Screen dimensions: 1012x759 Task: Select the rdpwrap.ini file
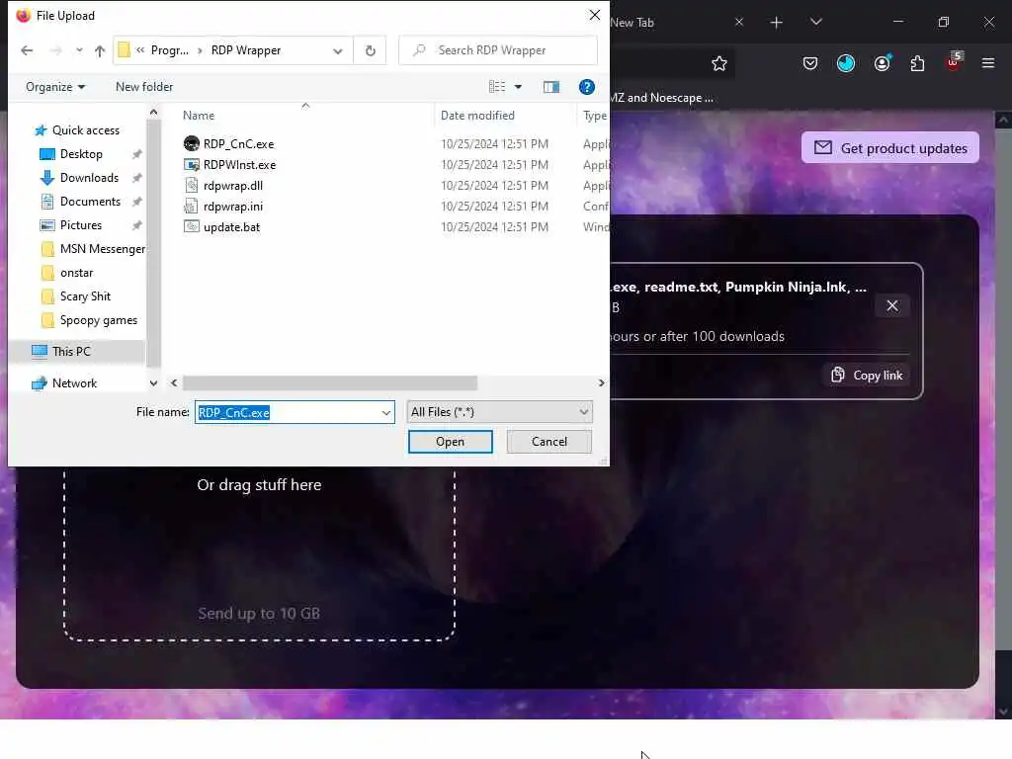[x=233, y=206]
